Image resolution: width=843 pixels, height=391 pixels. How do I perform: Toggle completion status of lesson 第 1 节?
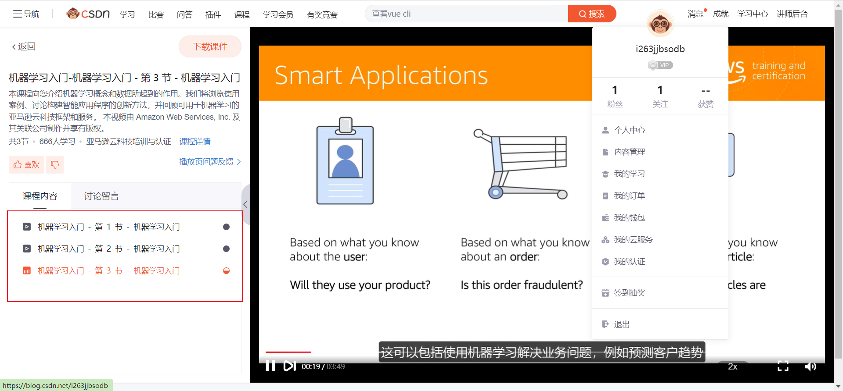227,227
